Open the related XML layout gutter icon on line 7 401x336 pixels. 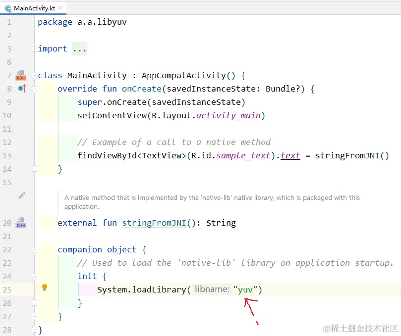click(x=21, y=75)
